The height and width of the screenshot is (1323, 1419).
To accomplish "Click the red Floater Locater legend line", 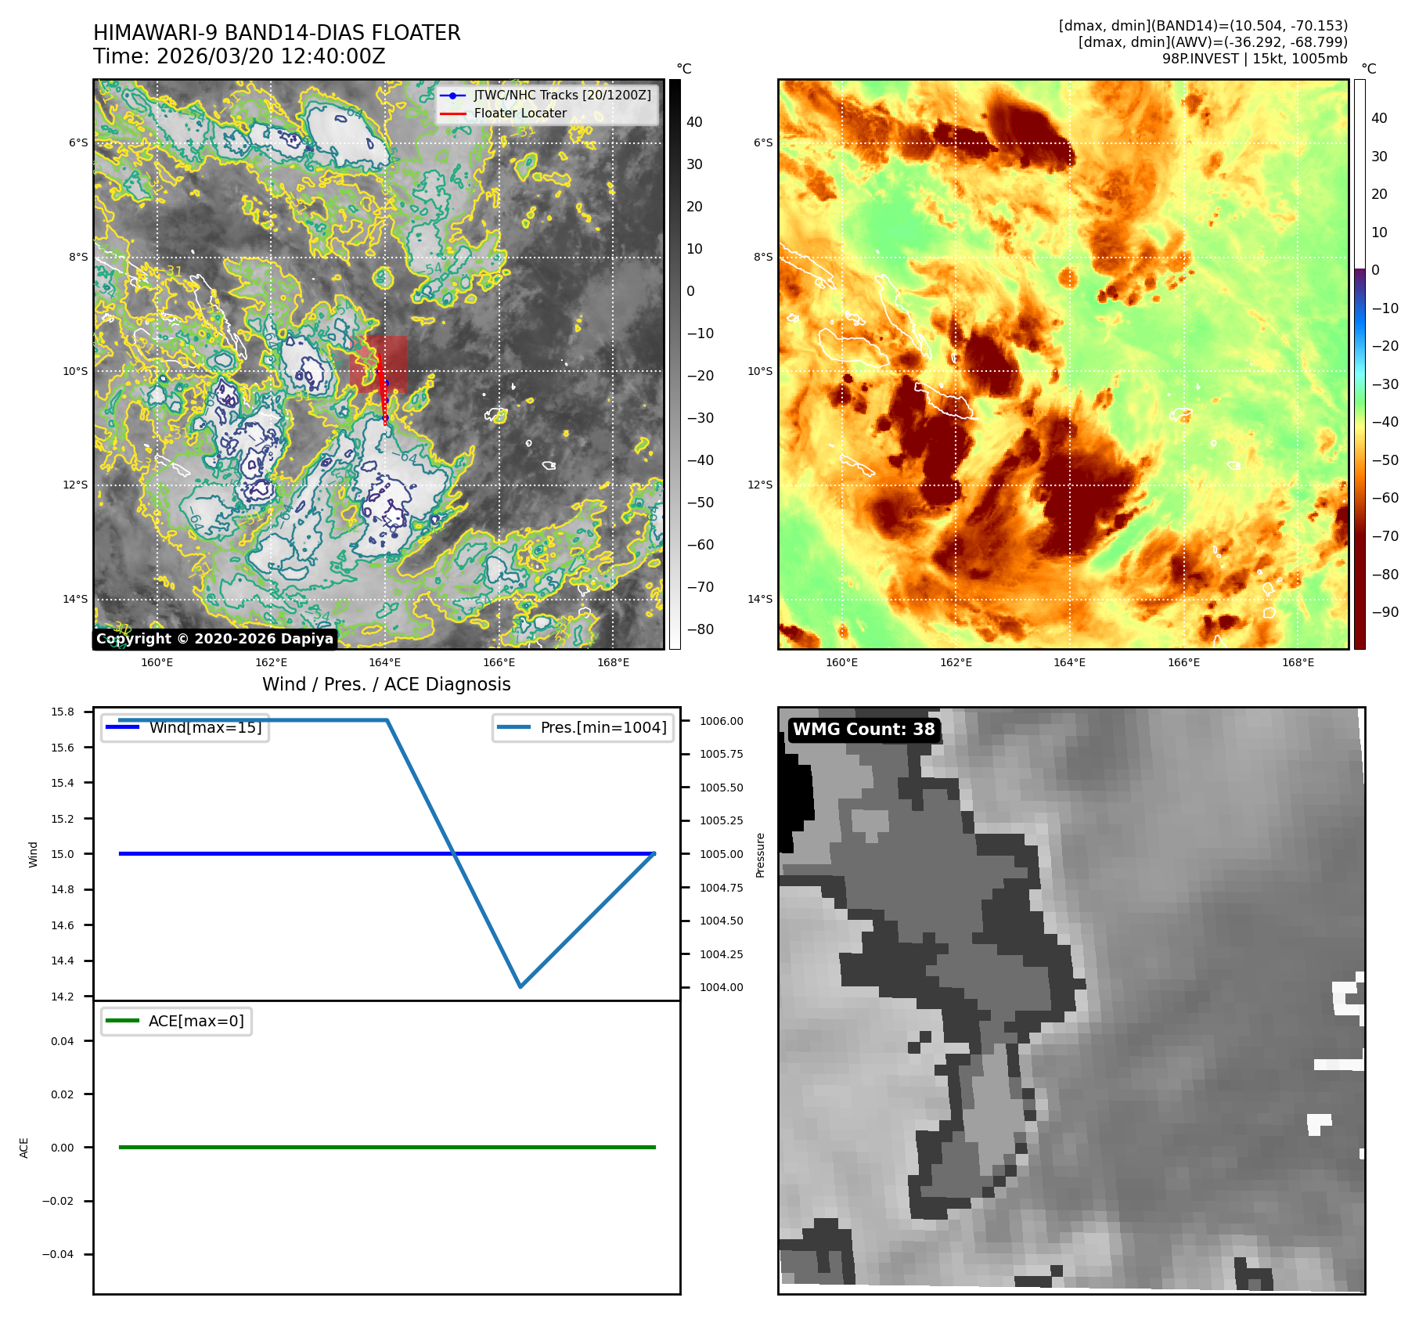I will (452, 114).
